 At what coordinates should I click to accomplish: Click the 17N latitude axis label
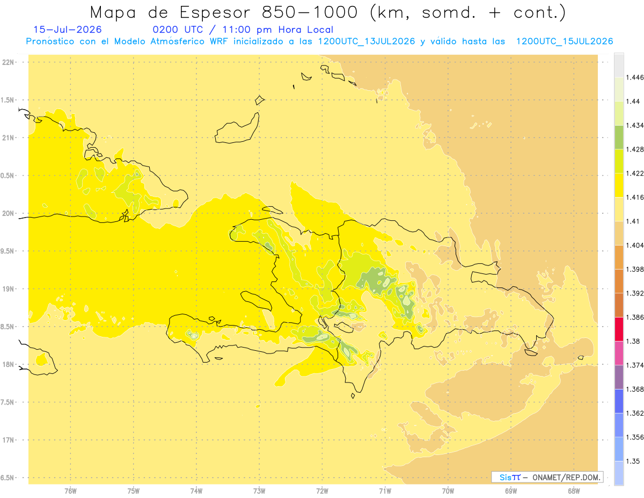[8, 441]
